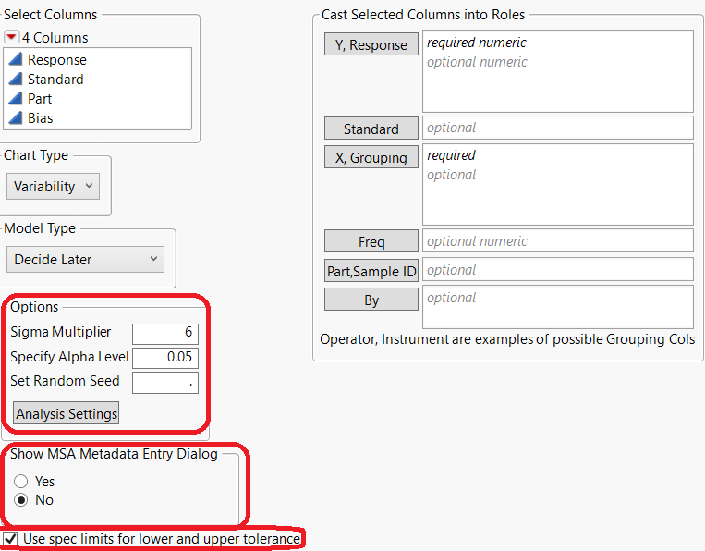Select the blue continuous icon next to Bias
This screenshot has height=551, width=705.
(16, 117)
